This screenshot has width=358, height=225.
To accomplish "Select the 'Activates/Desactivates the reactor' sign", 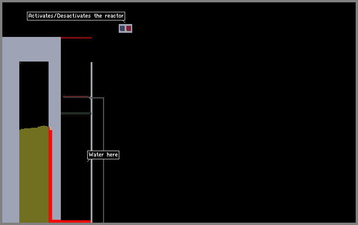I will tap(76, 16).
